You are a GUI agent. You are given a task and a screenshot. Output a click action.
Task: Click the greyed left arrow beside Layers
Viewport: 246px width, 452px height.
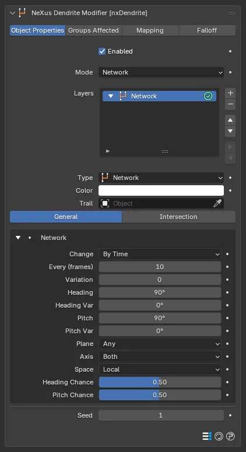tap(230, 158)
